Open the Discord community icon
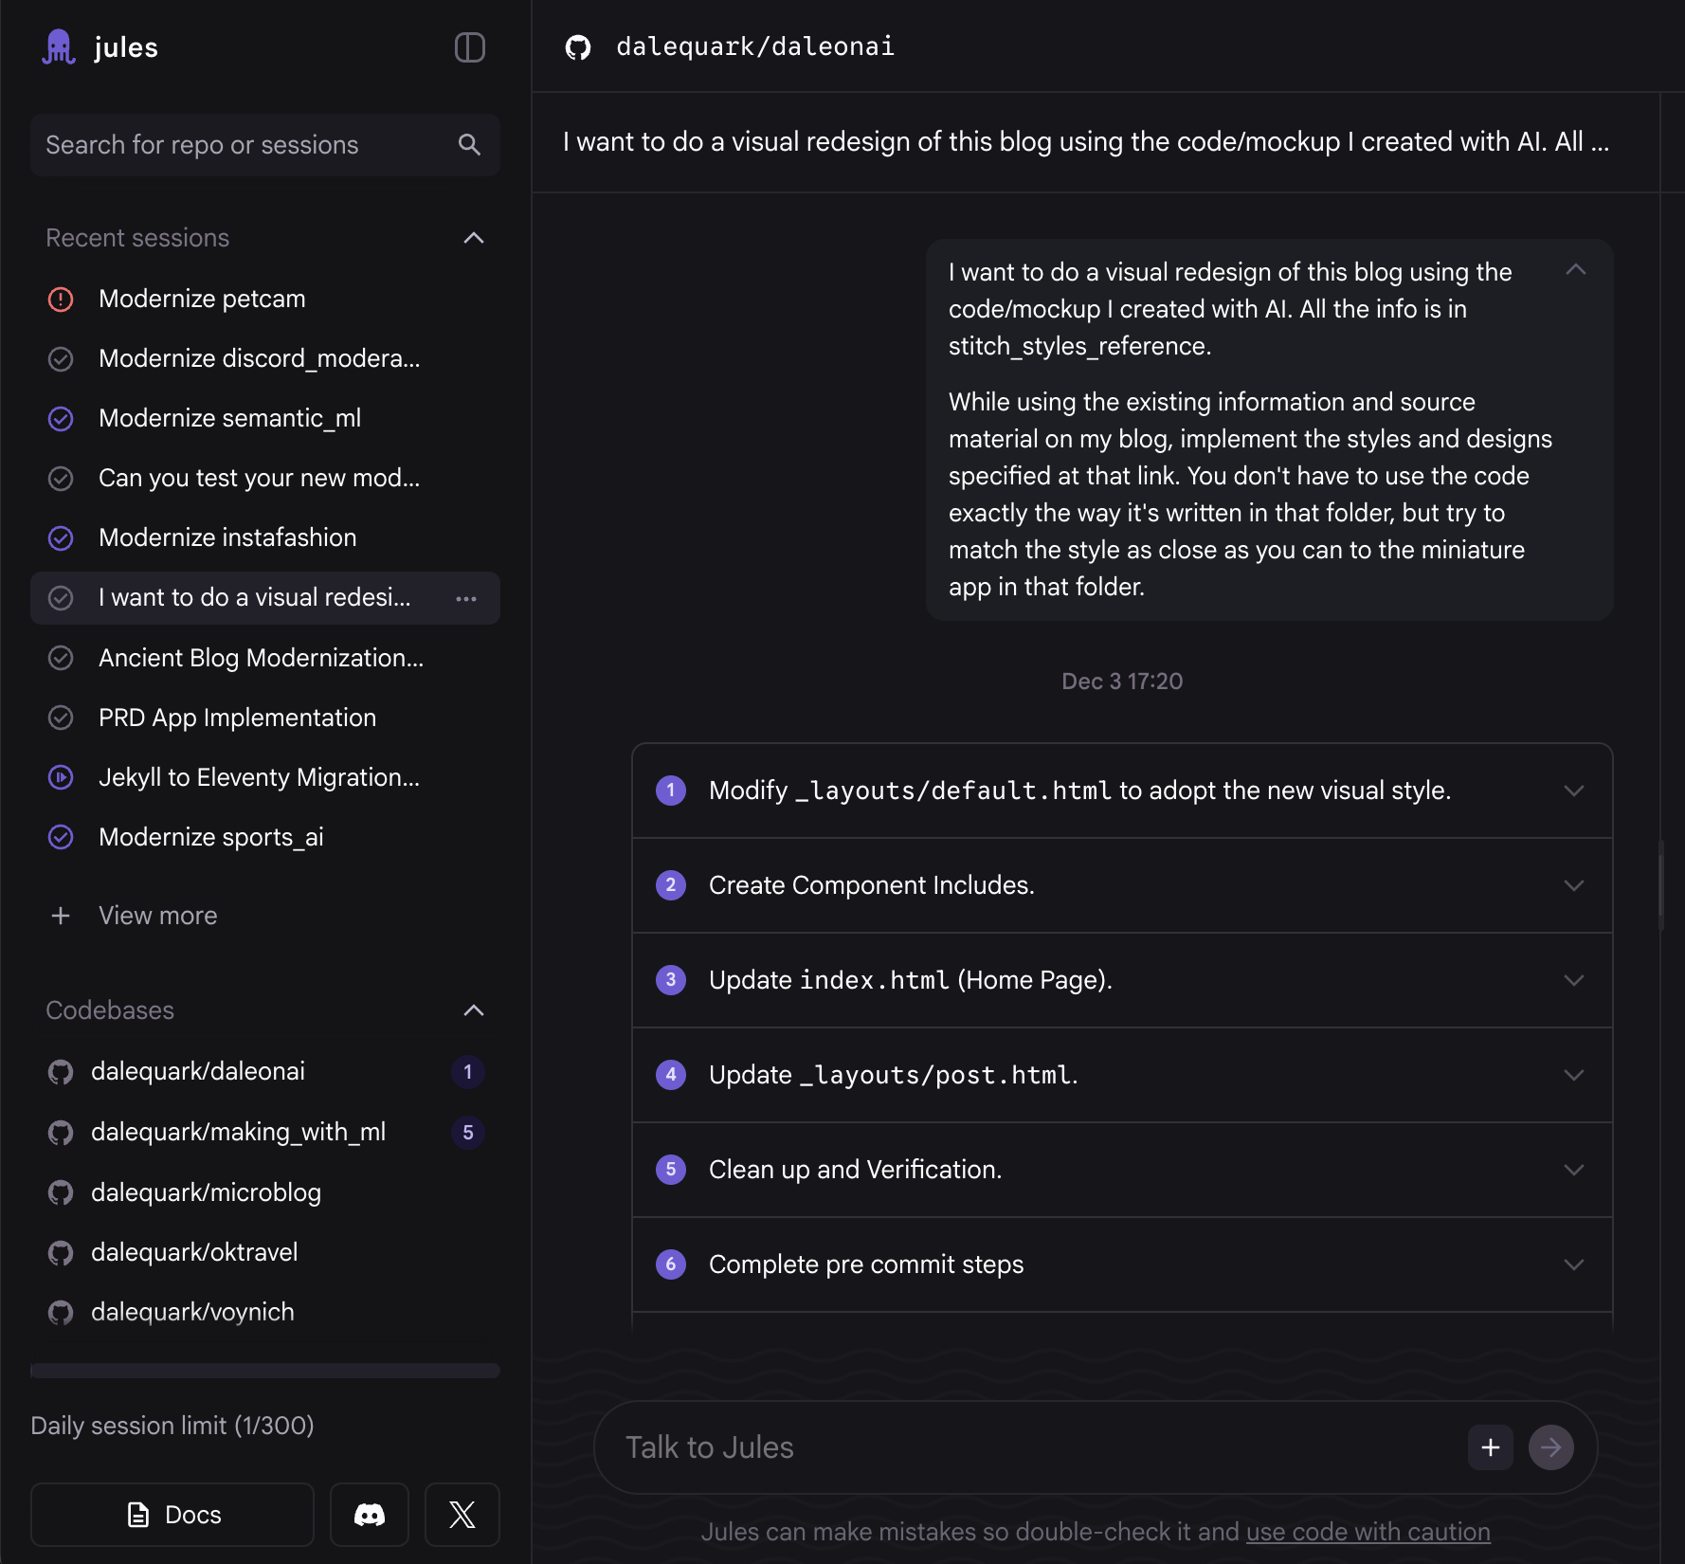This screenshot has height=1564, width=1685. (x=369, y=1514)
